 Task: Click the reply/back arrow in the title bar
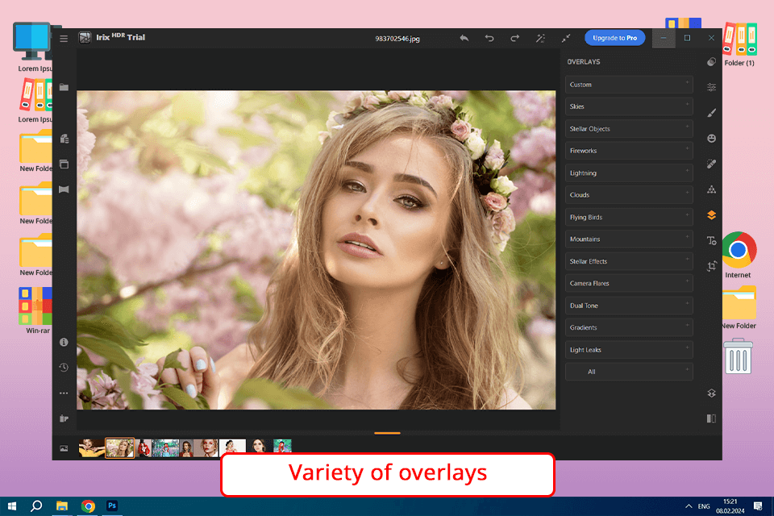coord(464,38)
